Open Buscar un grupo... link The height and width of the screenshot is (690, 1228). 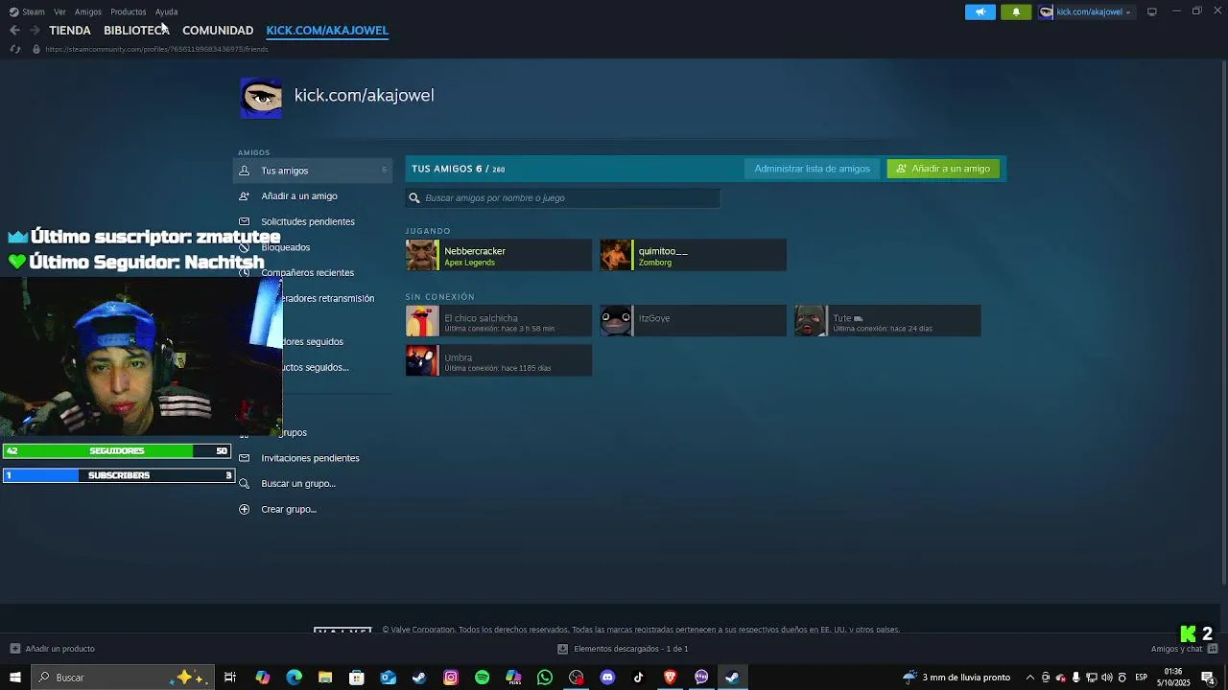click(x=298, y=484)
